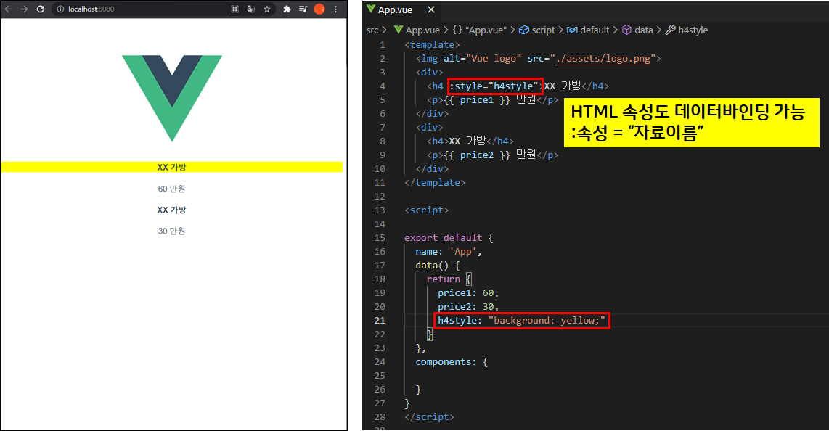Click line number 4 in gutter
The width and height of the screenshot is (829, 431).
point(383,86)
